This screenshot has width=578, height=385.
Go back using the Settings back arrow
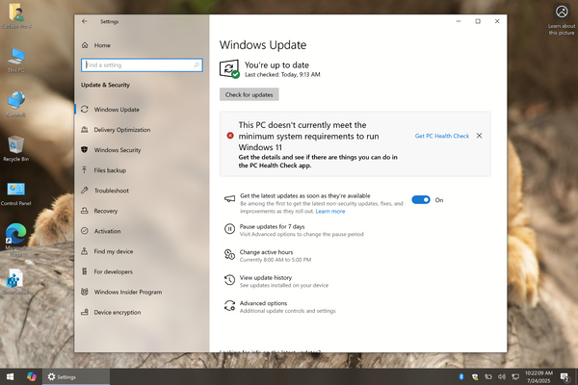click(85, 21)
